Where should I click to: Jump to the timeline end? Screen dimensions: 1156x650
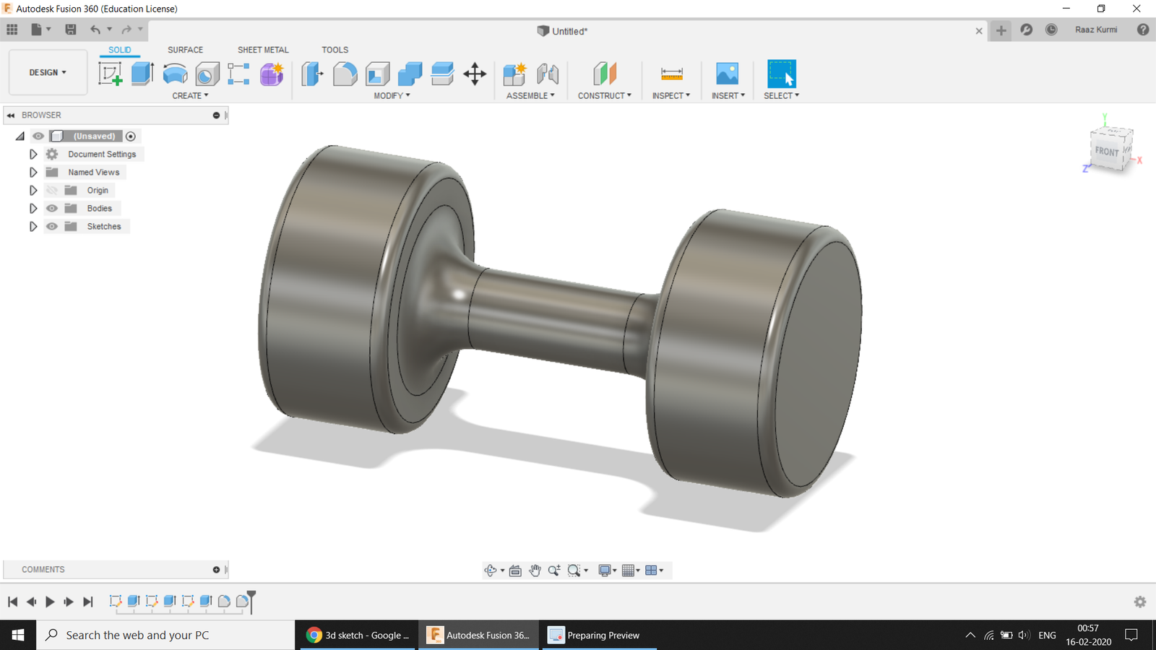pyautogui.click(x=88, y=602)
